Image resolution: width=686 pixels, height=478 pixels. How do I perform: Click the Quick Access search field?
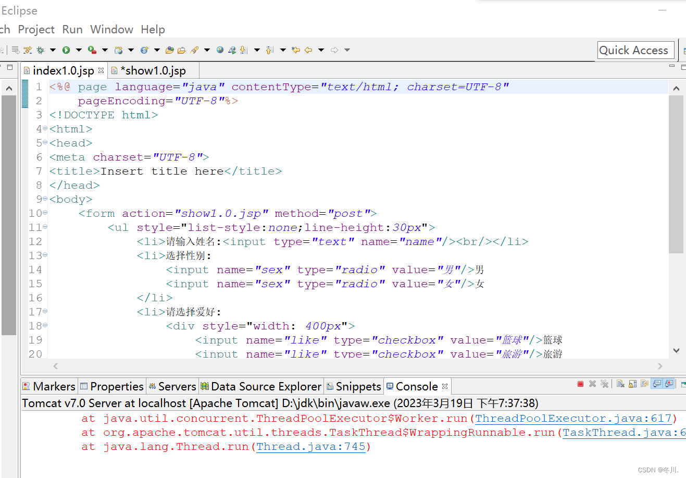point(636,51)
